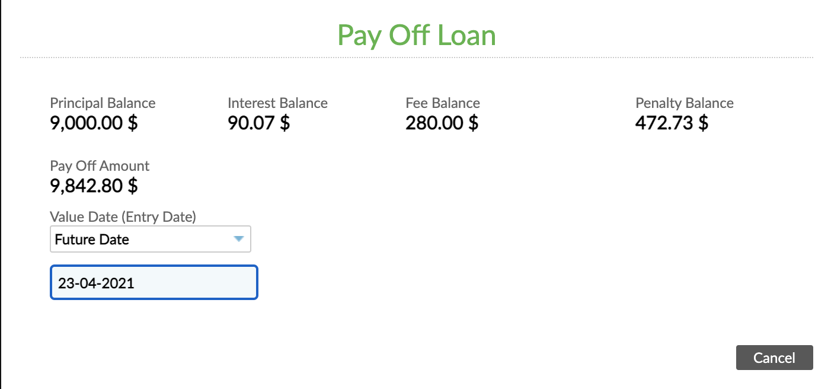831x389 pixels.
Task: Select the Pay Off Amount value
Action: click(92, 186)
